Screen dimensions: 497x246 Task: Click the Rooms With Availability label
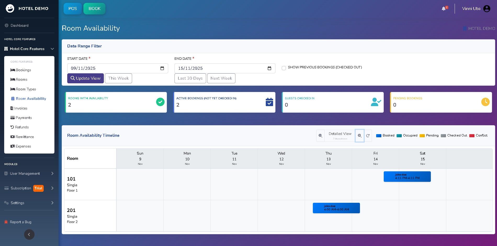point(88,98)
